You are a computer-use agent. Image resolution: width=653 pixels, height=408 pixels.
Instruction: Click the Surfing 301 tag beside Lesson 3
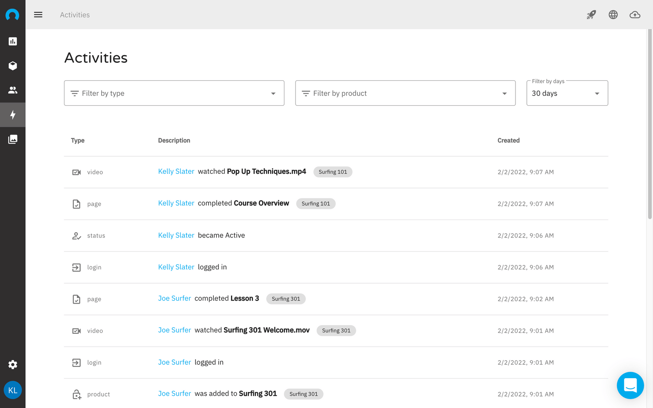coord(286,299)
